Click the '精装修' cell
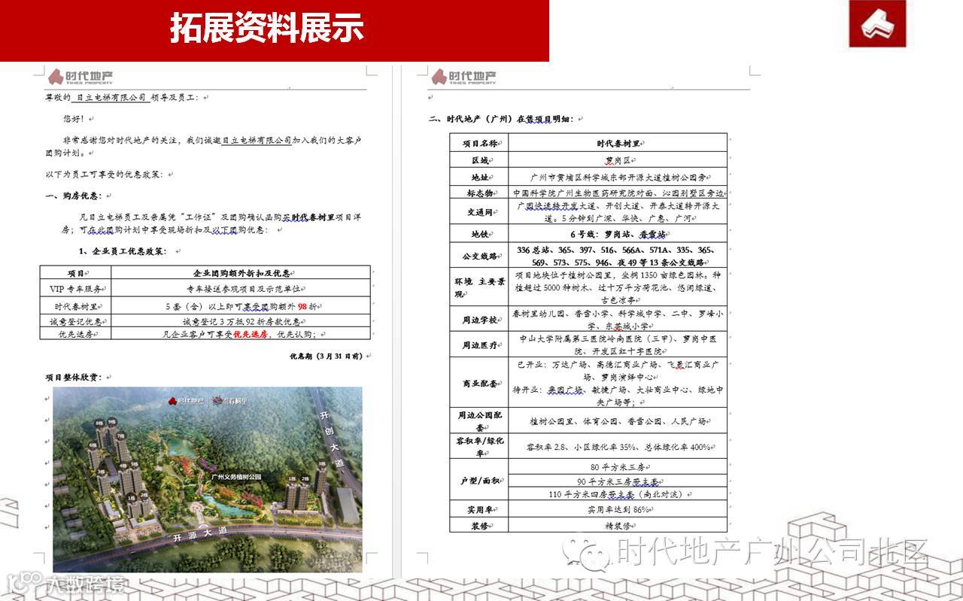963x601 pixels. click(x=618, y=525)
